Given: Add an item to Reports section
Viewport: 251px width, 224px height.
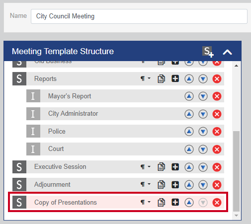Looking at the screenshot, I should (175, 78).
